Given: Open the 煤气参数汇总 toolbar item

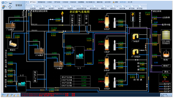Looking at the screenshot, I should click(94, 7).
